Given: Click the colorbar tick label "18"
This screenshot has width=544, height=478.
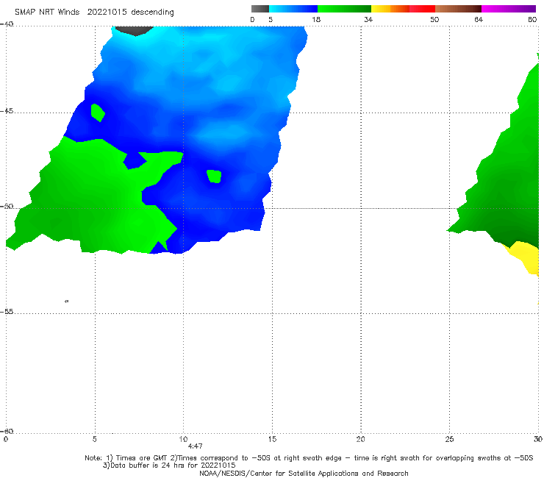Looking at the screenshot, I should 316,19.
